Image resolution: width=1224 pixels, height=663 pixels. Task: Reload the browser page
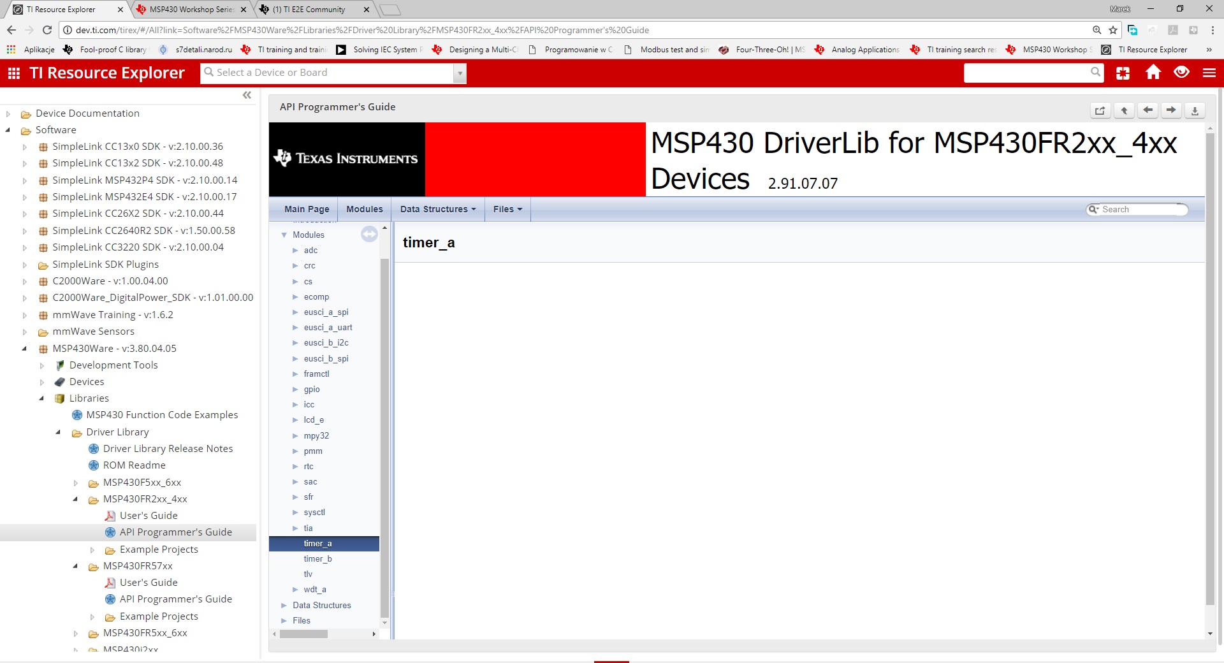tap(47, 30)
